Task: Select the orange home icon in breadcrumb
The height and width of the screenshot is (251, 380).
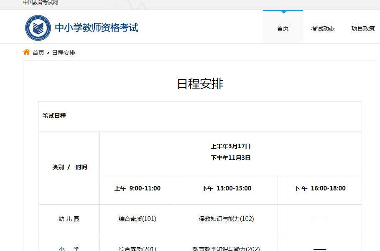Action: (26, 52)
